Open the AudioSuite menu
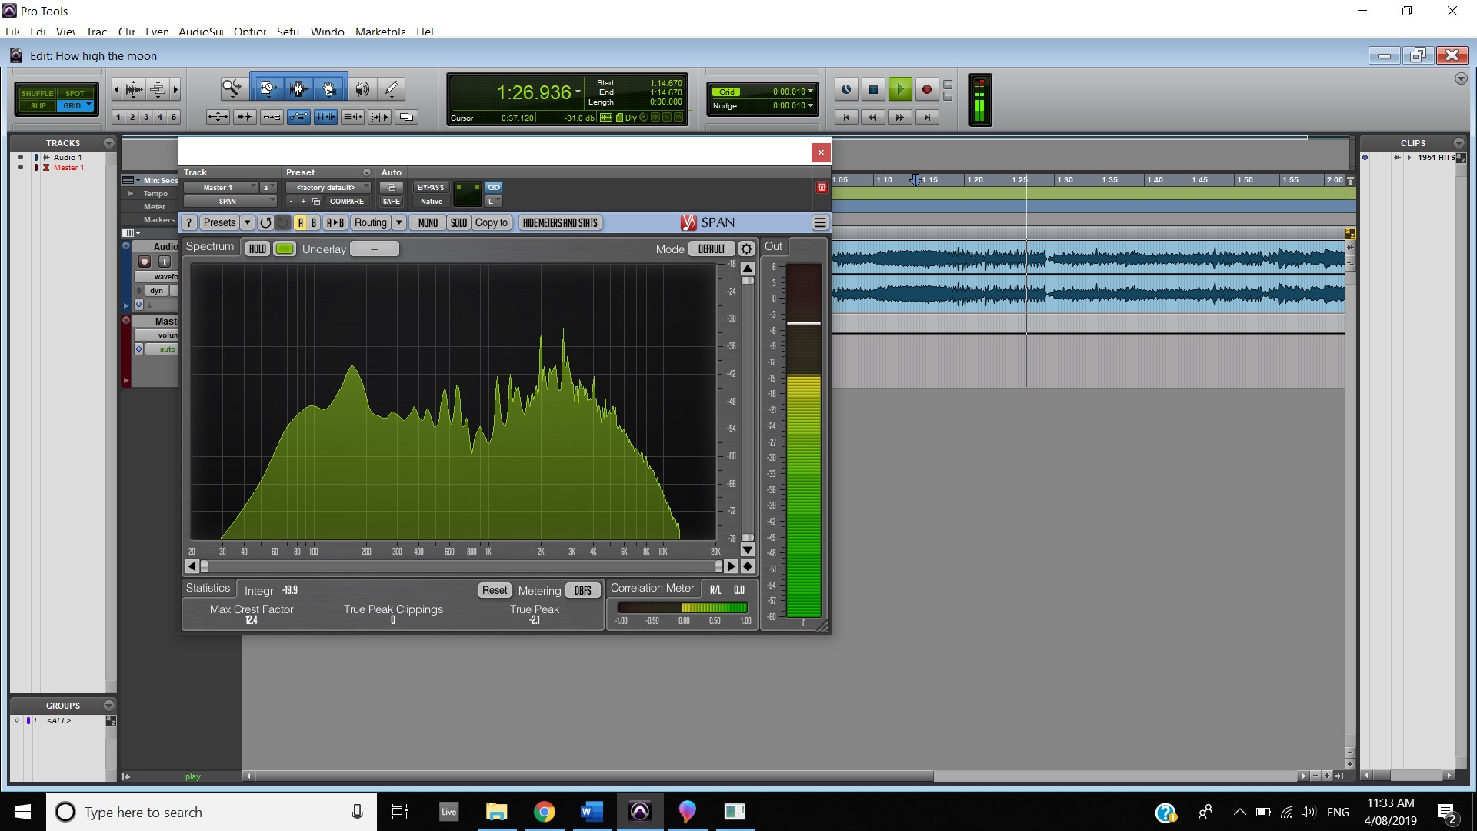Screen dimensions: 1477x831 pyautogui.click(x=201, y=32)
